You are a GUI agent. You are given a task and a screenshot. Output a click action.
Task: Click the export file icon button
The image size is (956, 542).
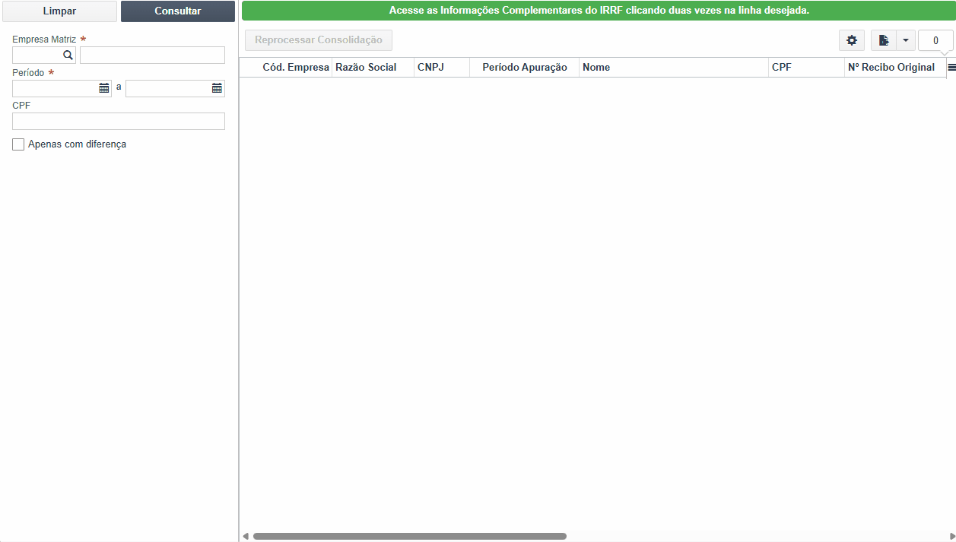[884, 40]
